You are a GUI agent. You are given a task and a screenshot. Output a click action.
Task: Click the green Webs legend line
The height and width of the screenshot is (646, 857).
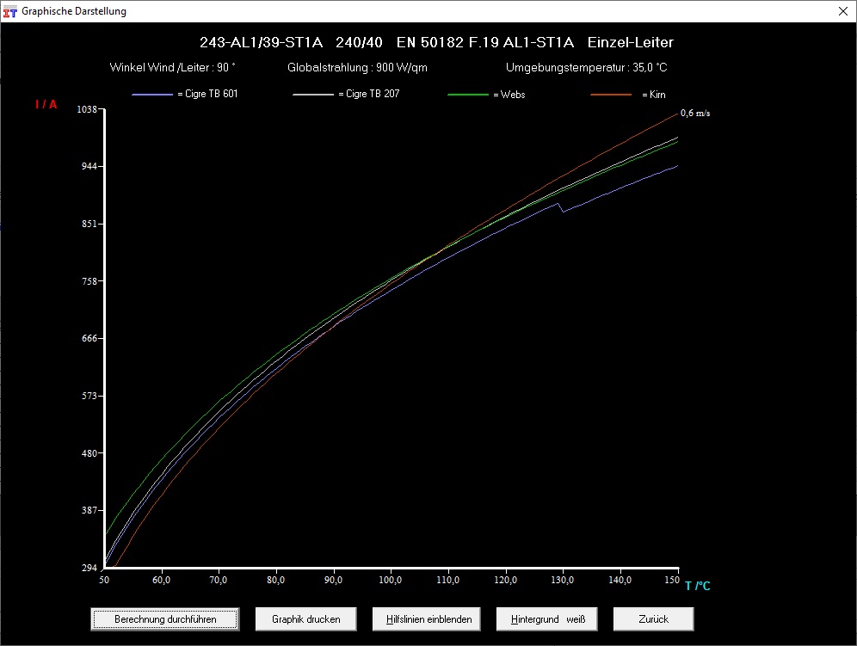tap(470, 95)
